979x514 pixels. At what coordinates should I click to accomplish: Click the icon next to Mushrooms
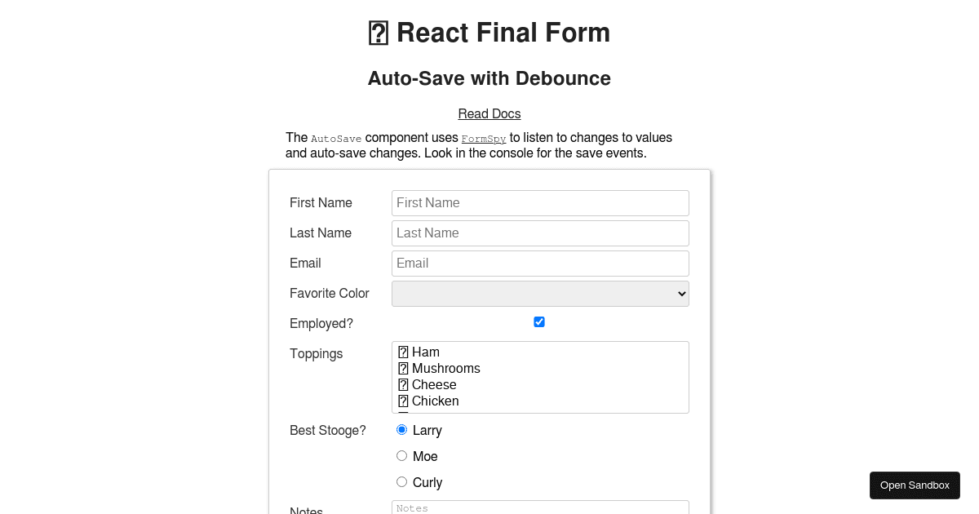point(403,368)
